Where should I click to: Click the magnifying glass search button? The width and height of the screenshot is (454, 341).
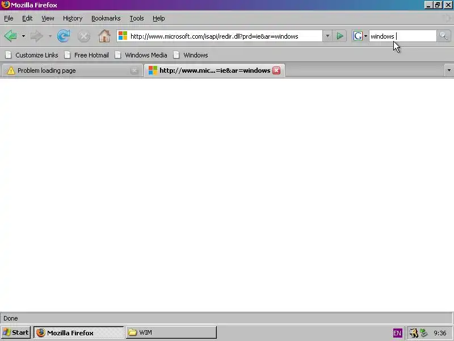pos(443,36)
